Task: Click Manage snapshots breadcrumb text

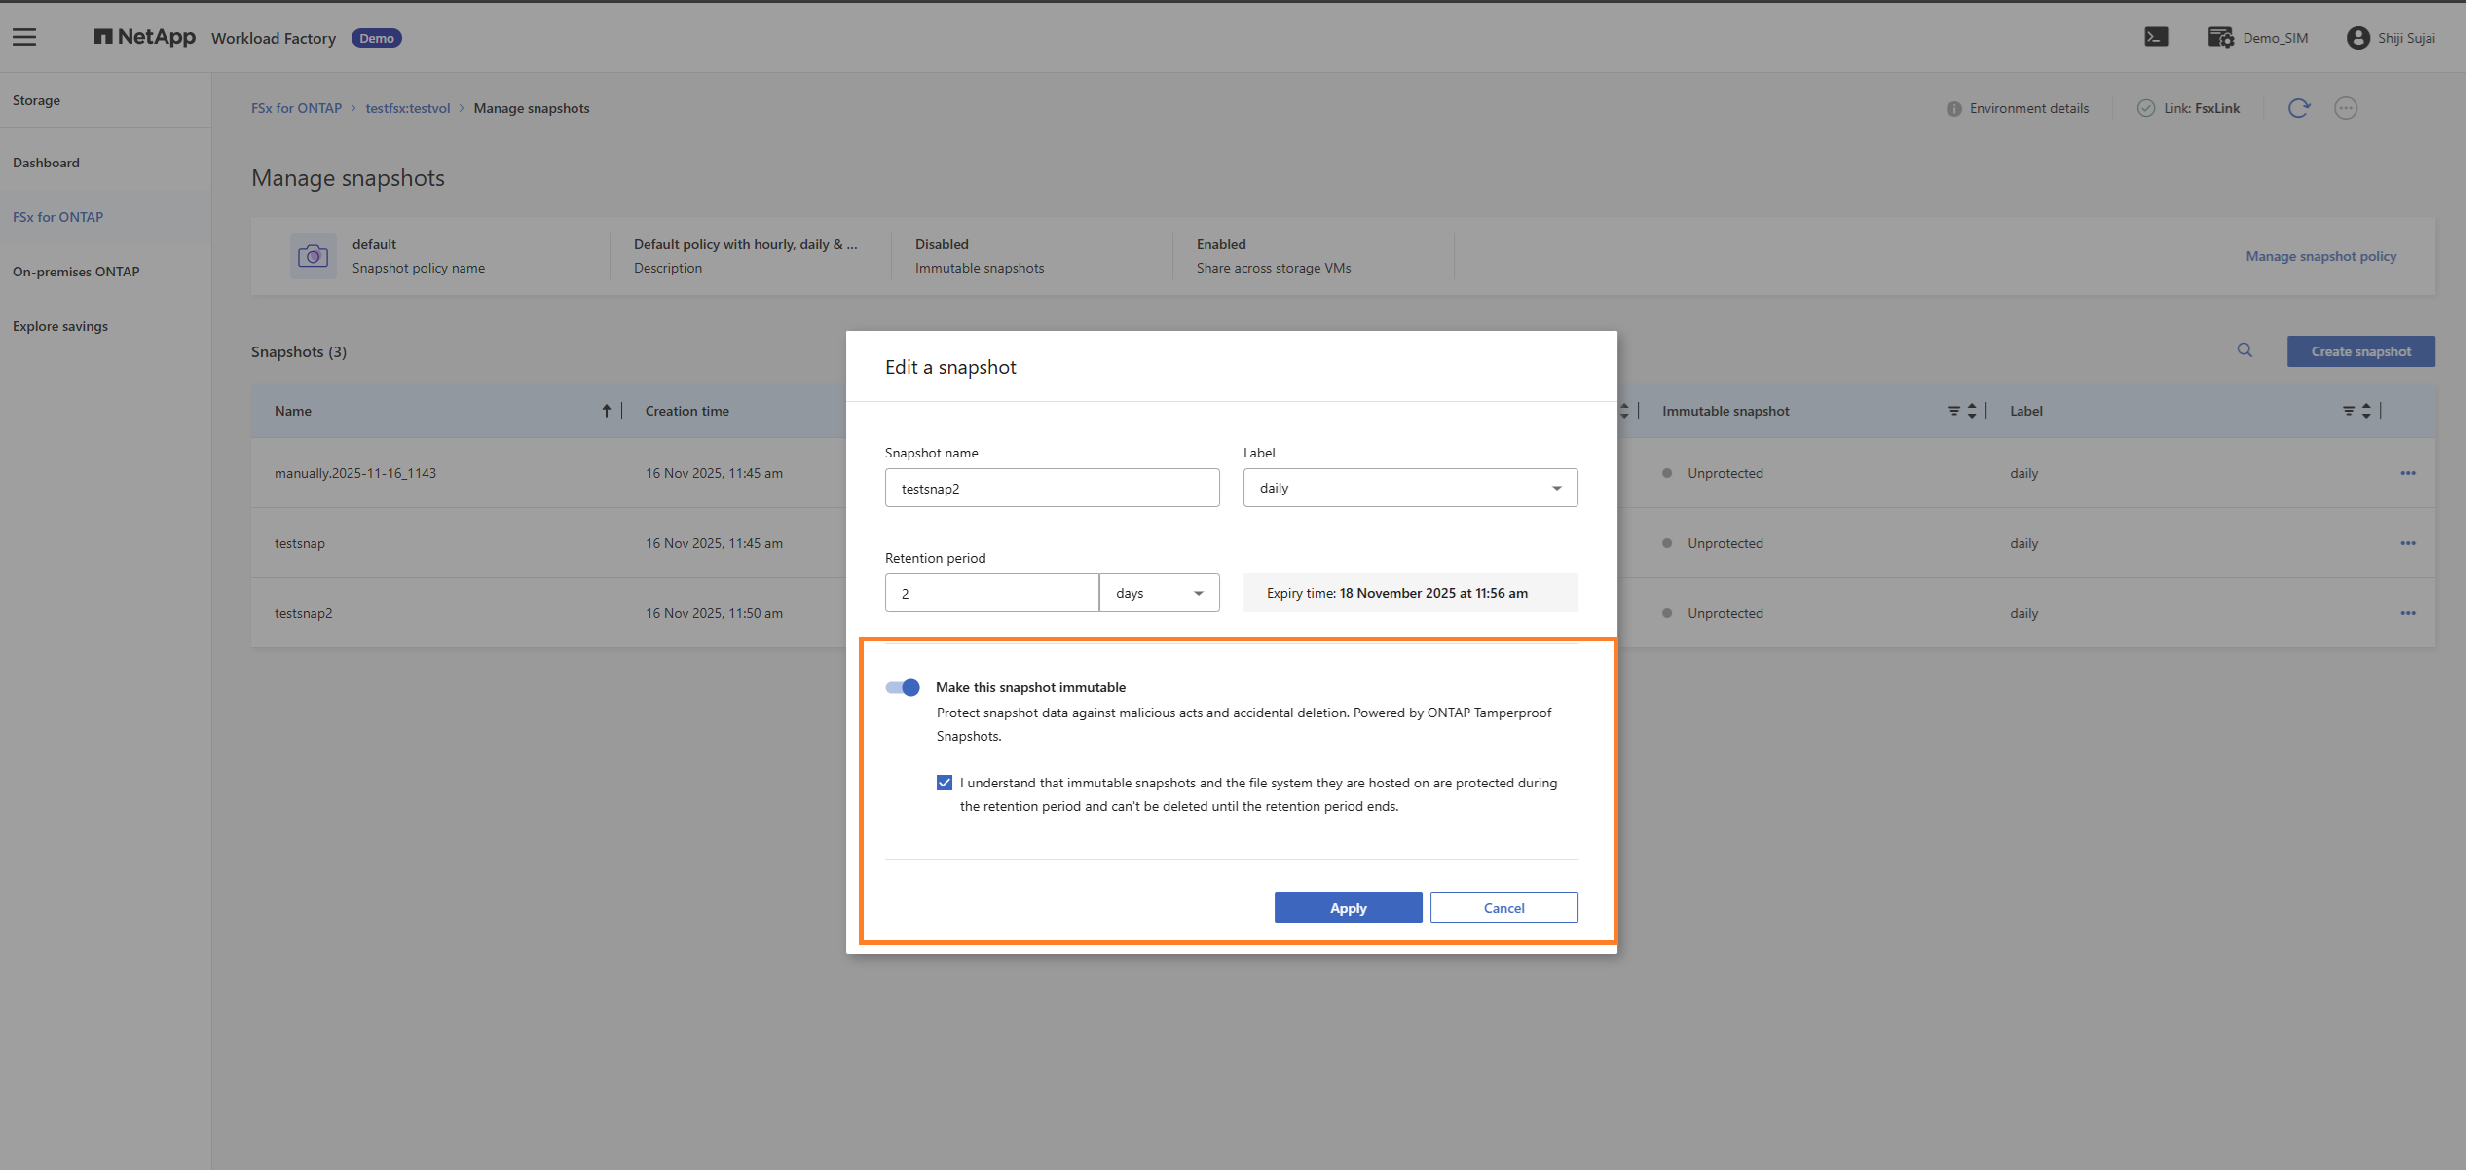Action: (531, 108)
